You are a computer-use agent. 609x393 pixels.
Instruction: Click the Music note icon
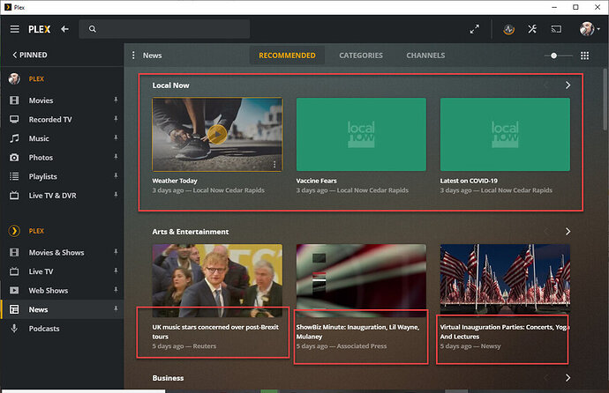pyautogui.click(x=14, y=138)
